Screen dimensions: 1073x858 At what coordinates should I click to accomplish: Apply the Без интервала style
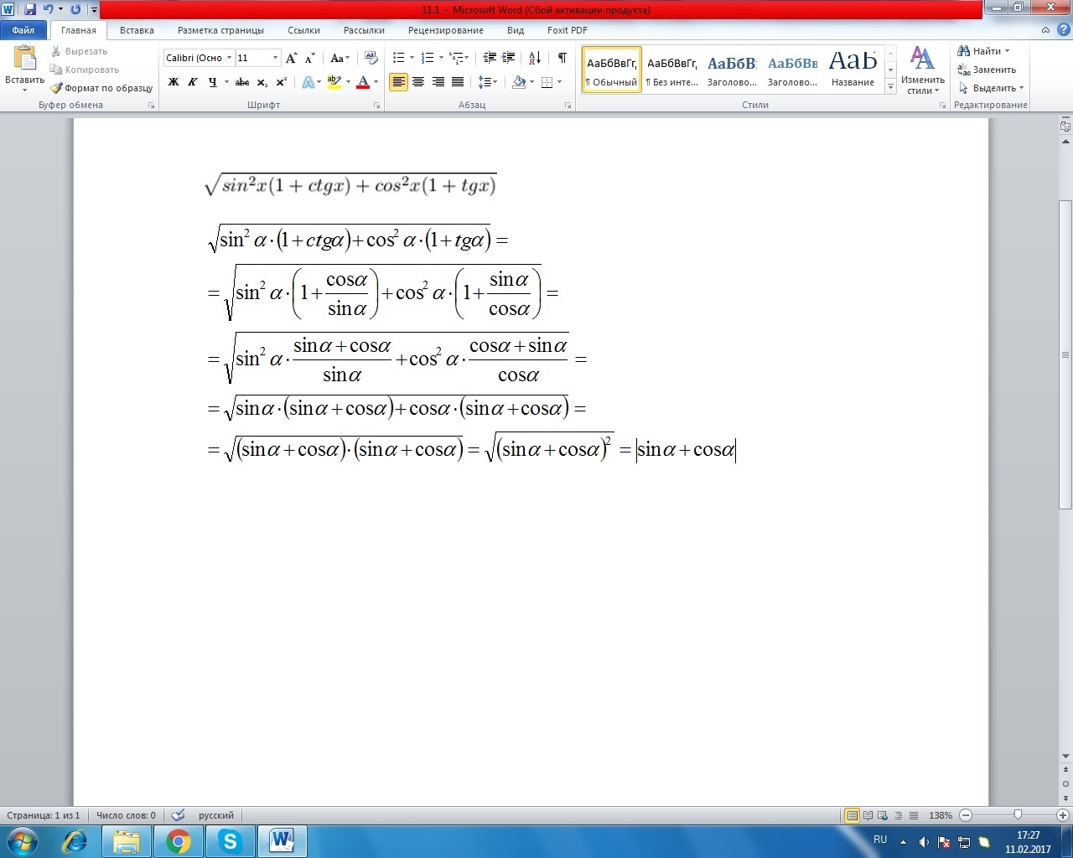[x=671, y=70]
